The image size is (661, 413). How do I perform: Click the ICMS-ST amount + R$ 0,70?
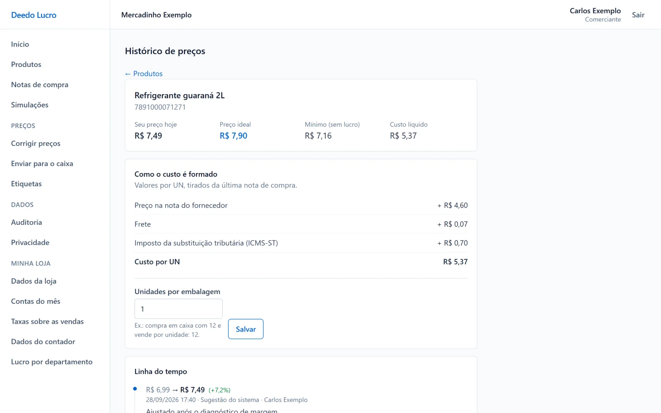pos(452,243)
